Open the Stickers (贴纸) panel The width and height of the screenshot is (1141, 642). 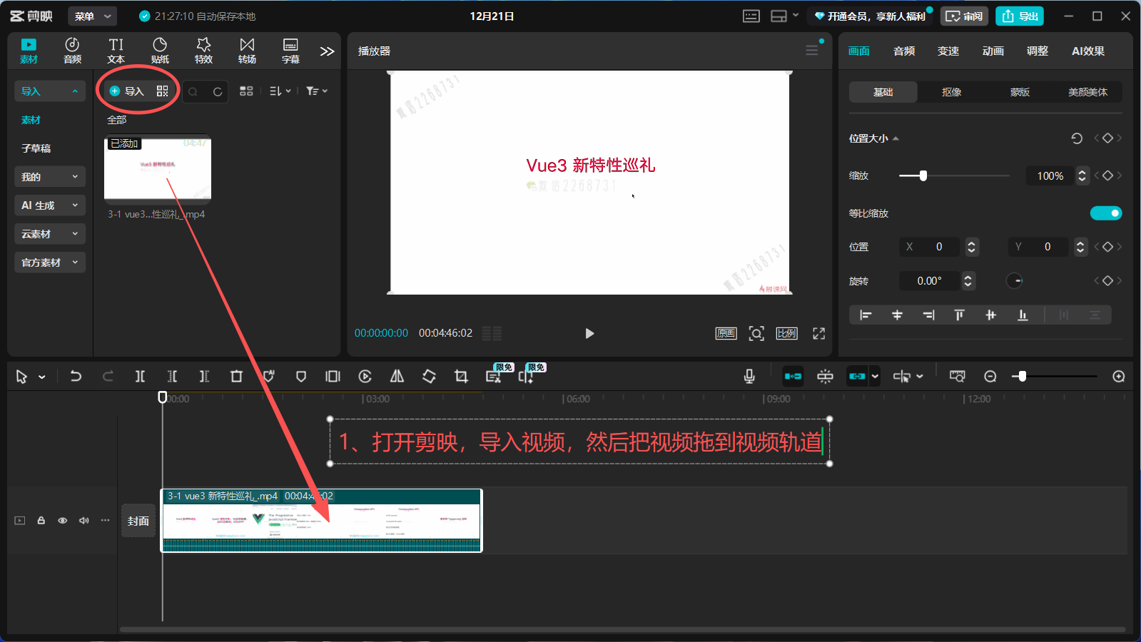(x=160, y=51)
